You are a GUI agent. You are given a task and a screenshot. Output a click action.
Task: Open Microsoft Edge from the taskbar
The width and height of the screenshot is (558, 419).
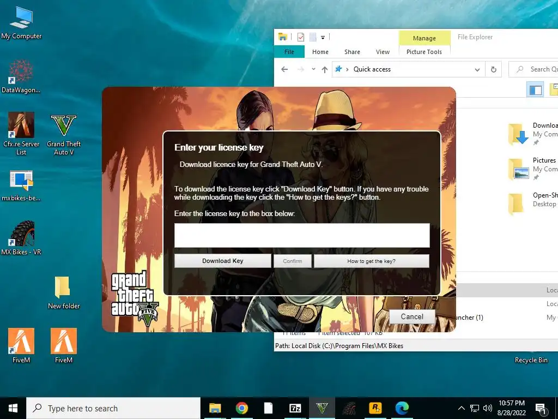click(402, 408)
